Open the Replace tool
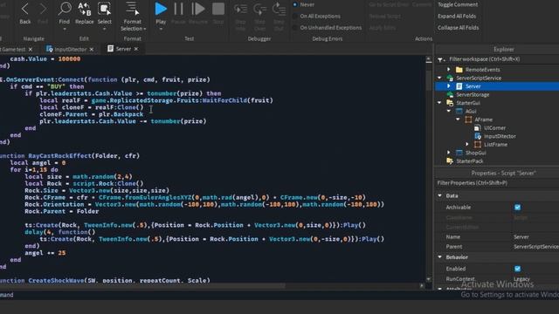 (85, 9)
